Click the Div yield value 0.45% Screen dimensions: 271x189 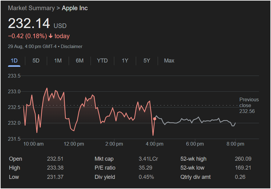146,177
